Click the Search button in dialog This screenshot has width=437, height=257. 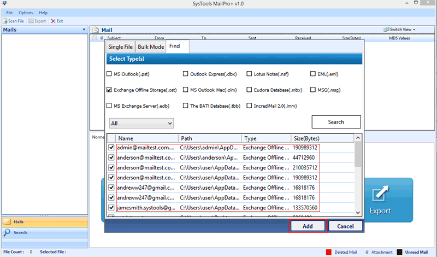point(336,122)
